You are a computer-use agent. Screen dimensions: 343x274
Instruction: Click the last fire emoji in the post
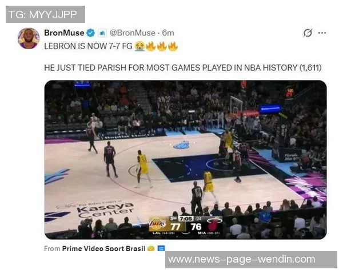pyautogui.click(x=173, y=46)
